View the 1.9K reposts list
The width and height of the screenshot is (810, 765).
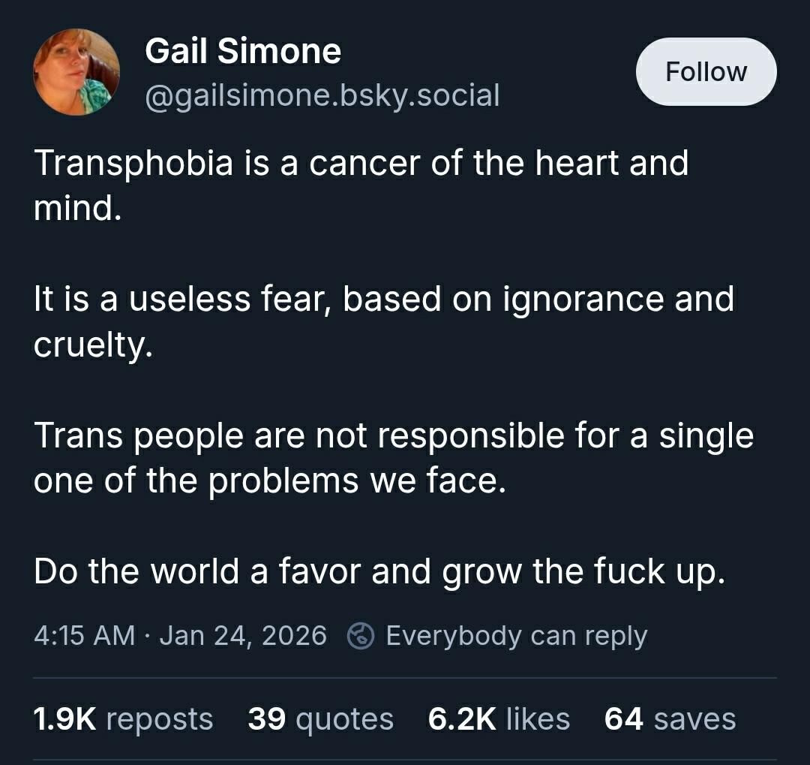pyautogui.click(x=122, y=718)
